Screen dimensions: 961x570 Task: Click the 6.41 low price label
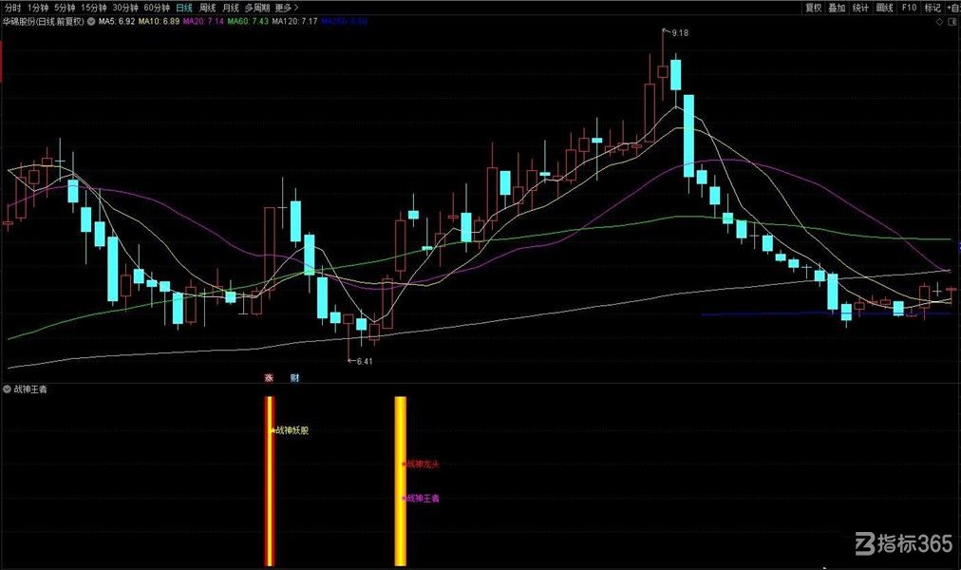click(x=364, y=362)
